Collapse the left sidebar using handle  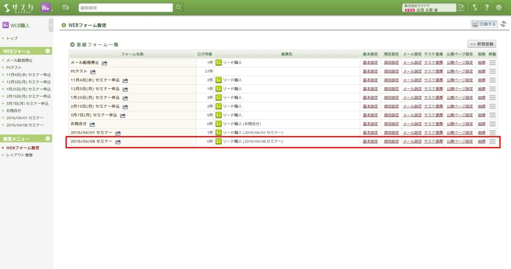click(51, 25)
